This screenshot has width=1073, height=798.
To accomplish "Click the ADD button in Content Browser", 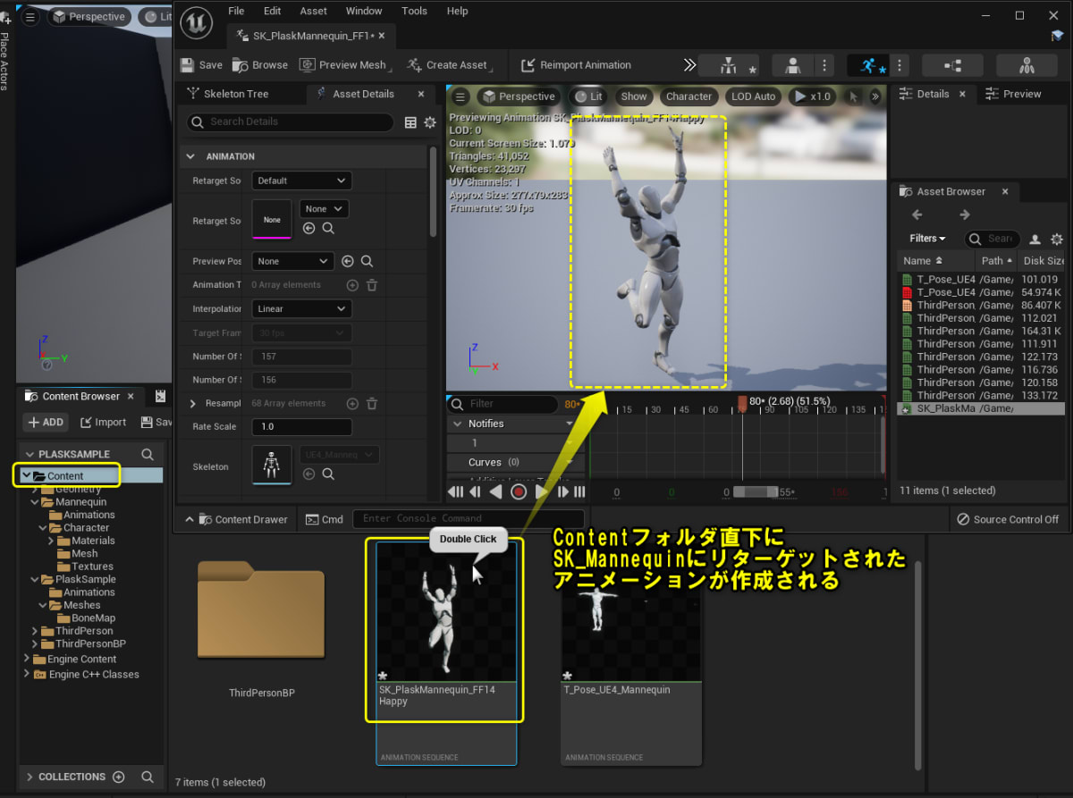I will click(x=46, y=423).
